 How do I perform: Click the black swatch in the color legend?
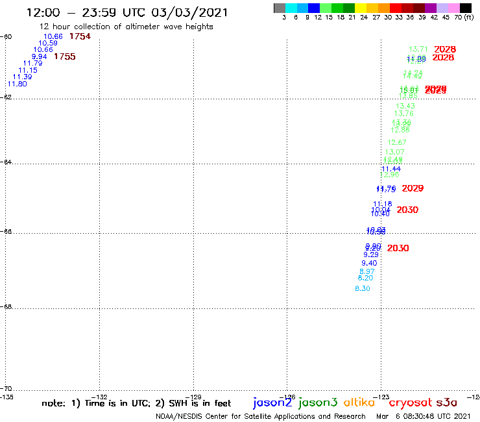click(466, 8)
